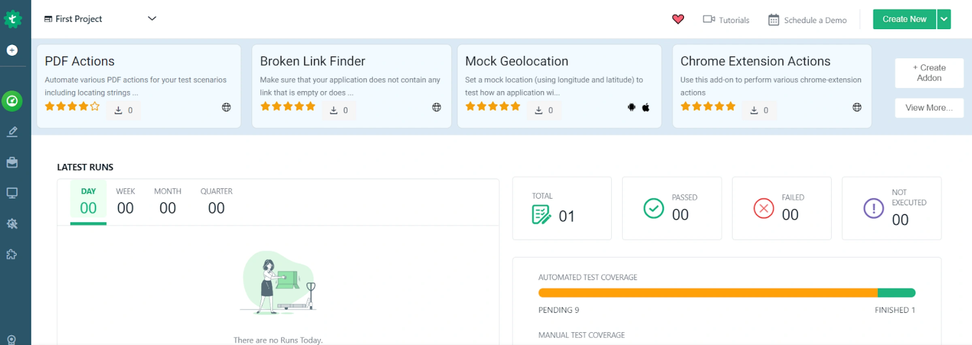This screenshot has height=345, width=972.
Task: Open the Broken Link Finder addon card
Action: coord(351,86)
